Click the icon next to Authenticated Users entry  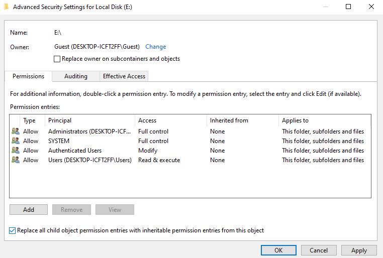15,151
